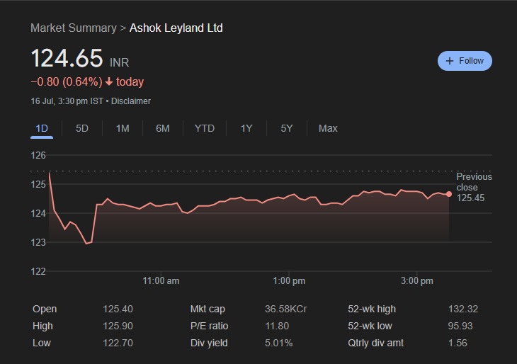Click the 1:00 pm axis label
Image resolution: width=517 pixels, height=364 pixels.
point(289,281)
